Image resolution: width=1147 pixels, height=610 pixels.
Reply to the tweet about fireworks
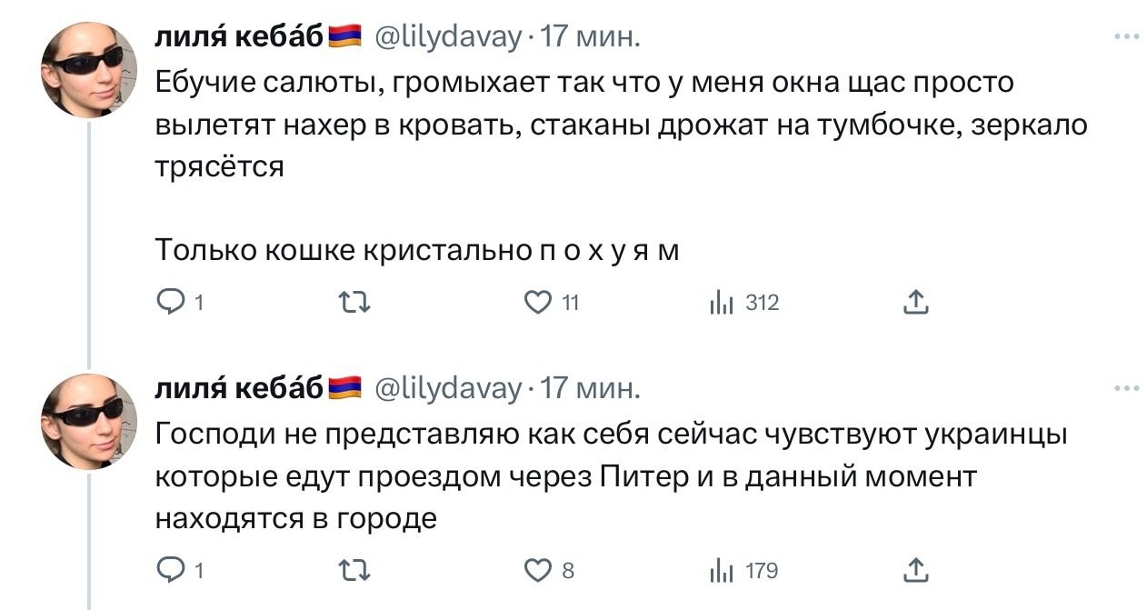click(x=170, y=303)
